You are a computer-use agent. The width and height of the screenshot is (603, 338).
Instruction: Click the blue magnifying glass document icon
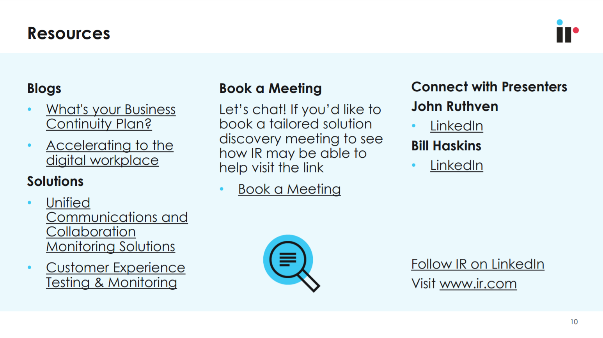click(x=291, y=262)
